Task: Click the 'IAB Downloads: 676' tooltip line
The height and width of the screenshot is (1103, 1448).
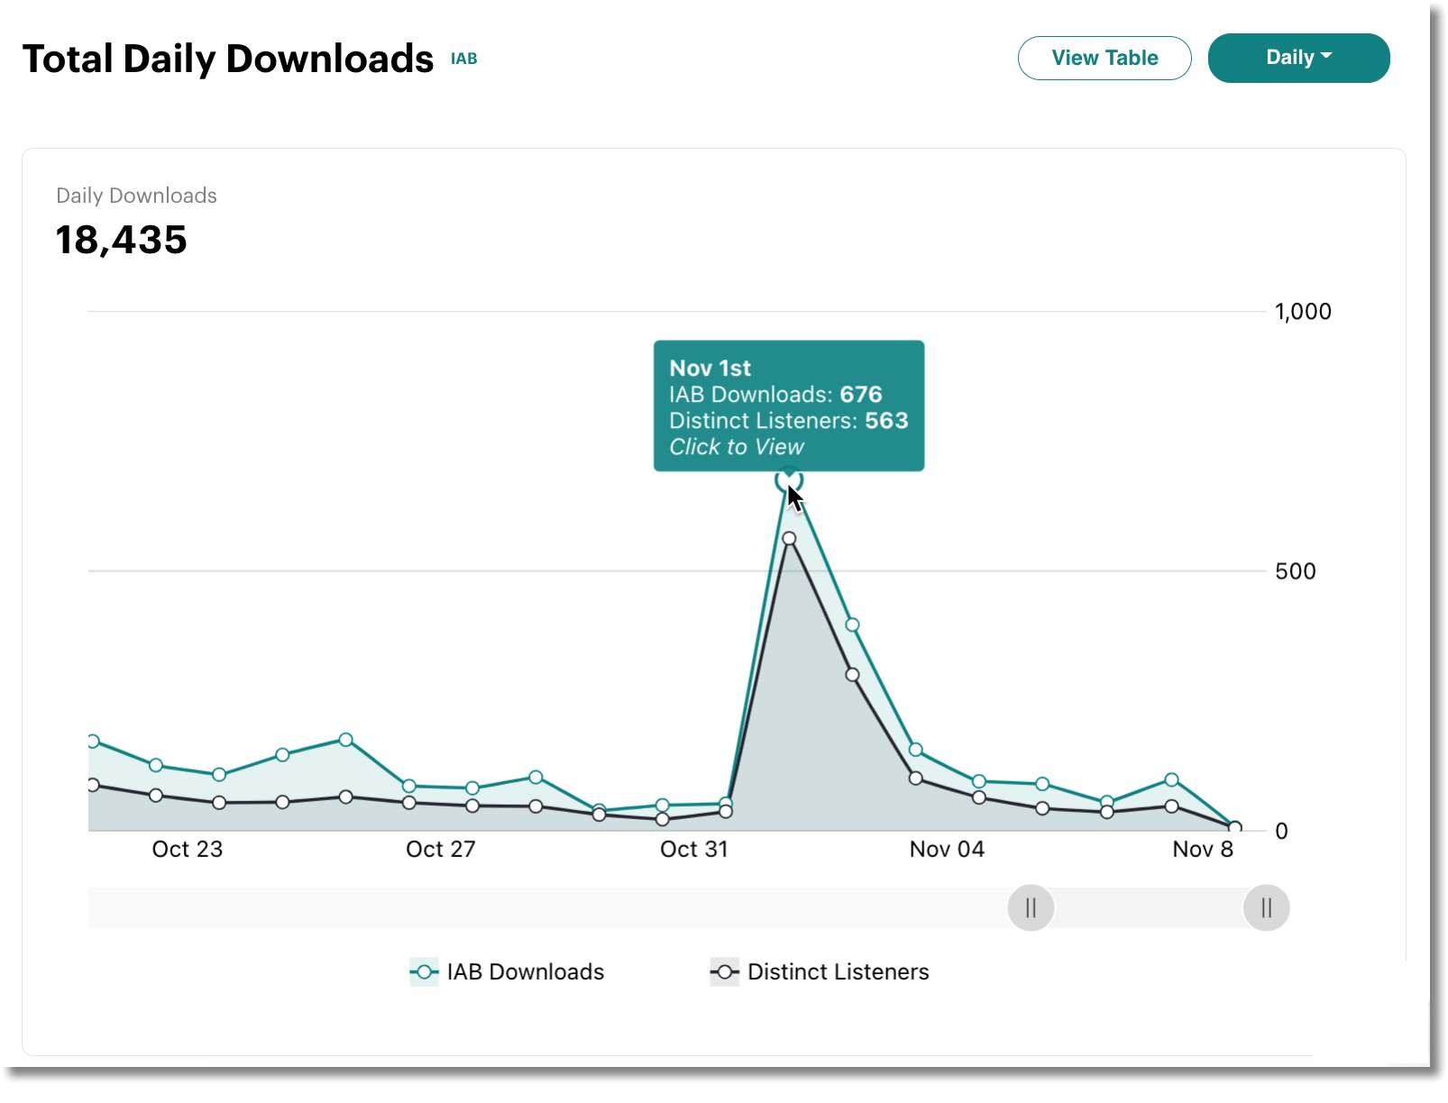Action: point(775,395)
